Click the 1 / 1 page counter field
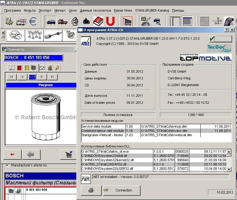The image size is (237, 200). click(x=32, y=77)
